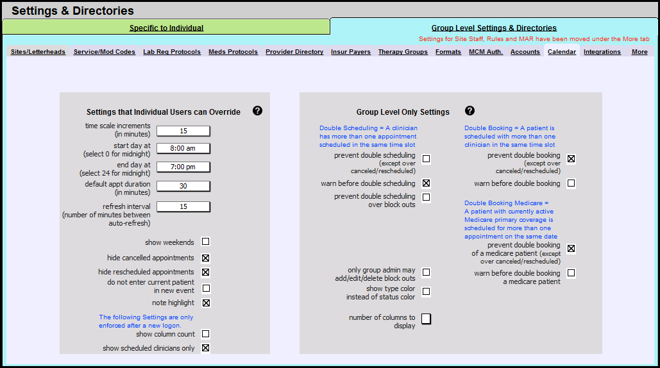Switch to Specific to Individual tab
Screen dimensions: 660x368
[166, 28]
